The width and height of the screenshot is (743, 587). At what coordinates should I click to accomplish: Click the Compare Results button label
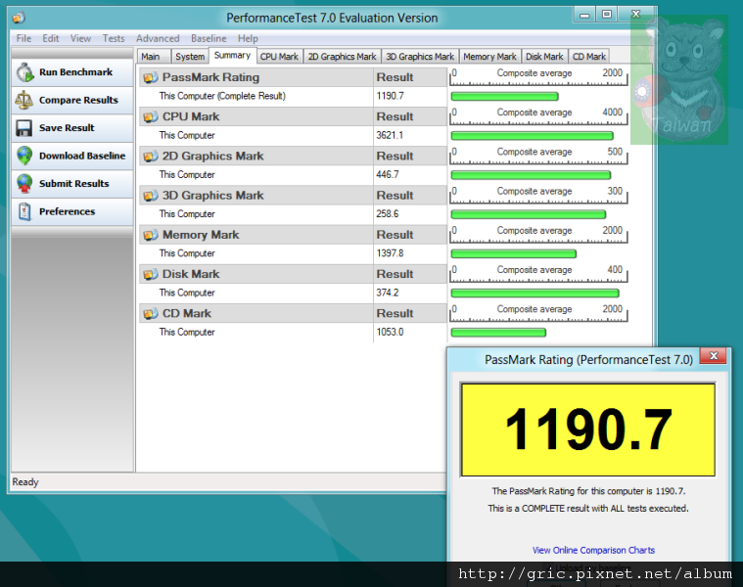(x=78, y=101)
